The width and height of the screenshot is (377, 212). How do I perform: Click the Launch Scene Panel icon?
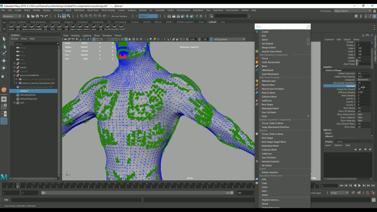pyautogui.click(x=257, y=52)
